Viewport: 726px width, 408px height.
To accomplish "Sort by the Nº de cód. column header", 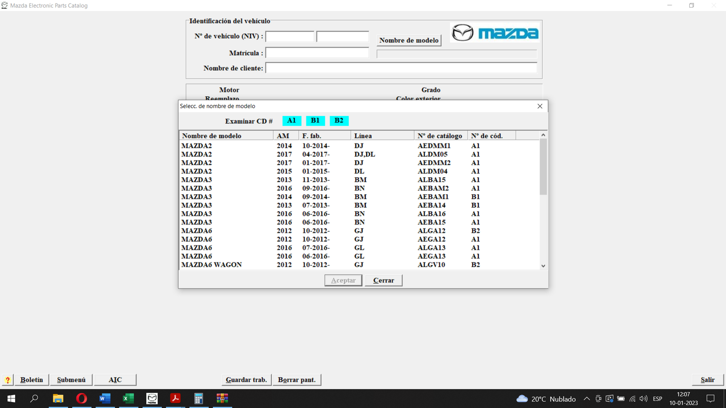I will (x=491, y=135).
